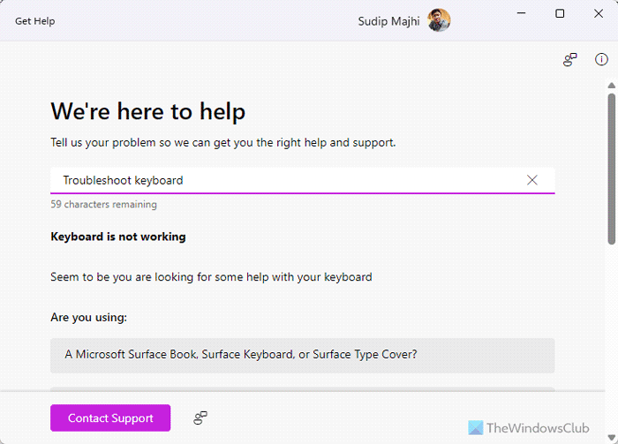Click the feedback icon beside Contact Support
Screen dimensions: 618x444
200,418
